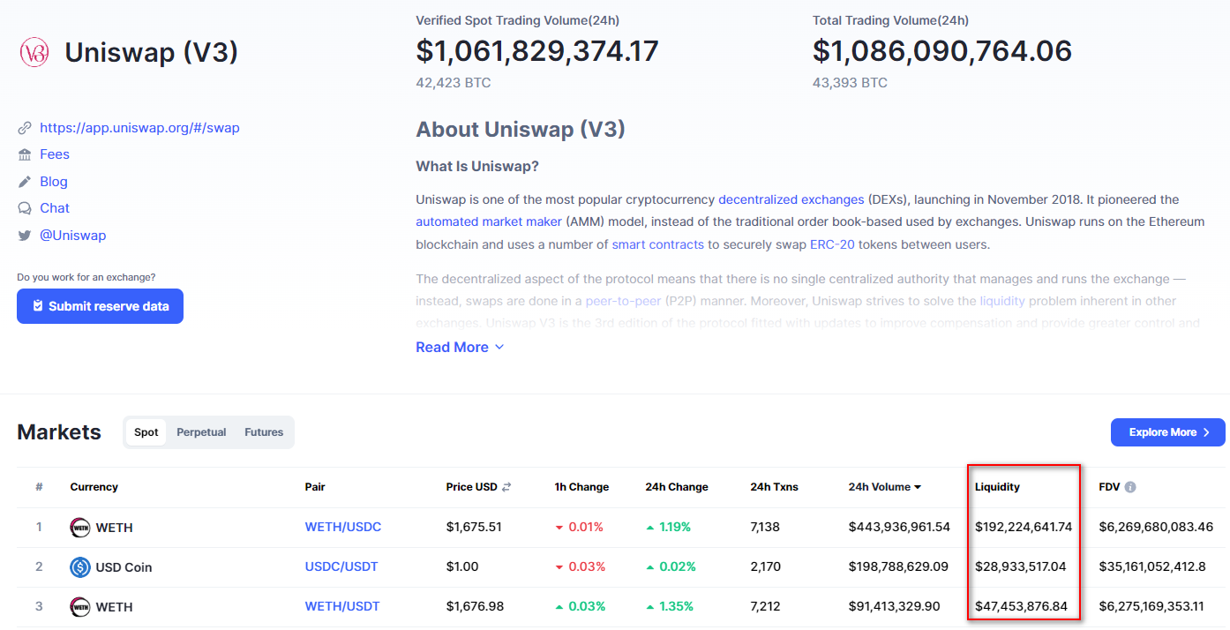Select the Spot markets tab
The image size is (1230, 630).
click(x=146, y=432)
